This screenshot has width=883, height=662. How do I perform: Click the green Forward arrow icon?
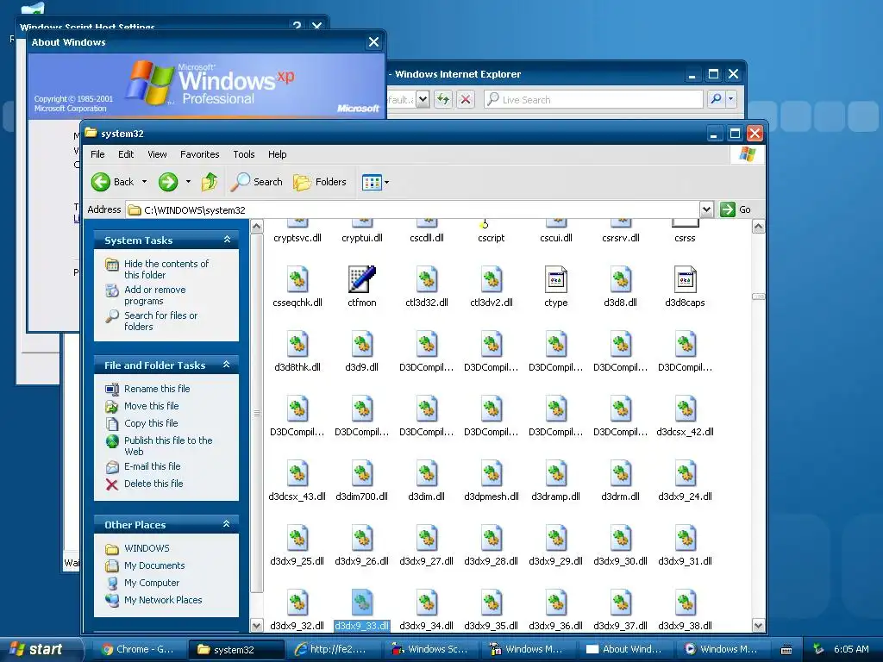(168, 182)
